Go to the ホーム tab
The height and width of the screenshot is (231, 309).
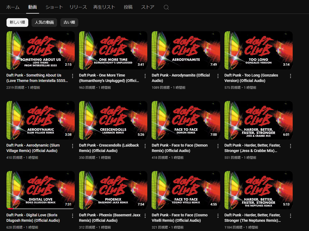point(13,7)
